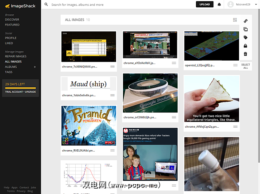The height and width of the screenshot is (194, 260).
Task: Click username fabovaw629
Action: (243, 5)
